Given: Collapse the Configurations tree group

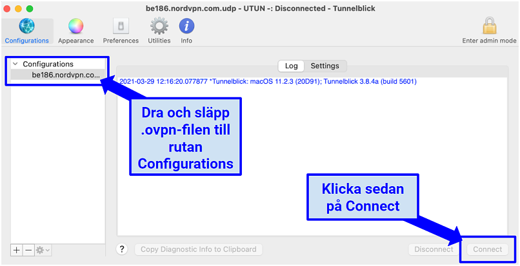Looking at the screenshot, I should pos(15,64).
